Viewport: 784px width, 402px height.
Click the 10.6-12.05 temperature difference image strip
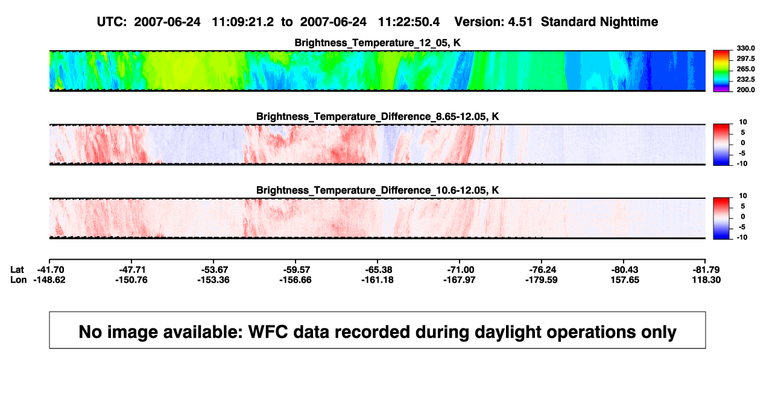tap(377, 218)
